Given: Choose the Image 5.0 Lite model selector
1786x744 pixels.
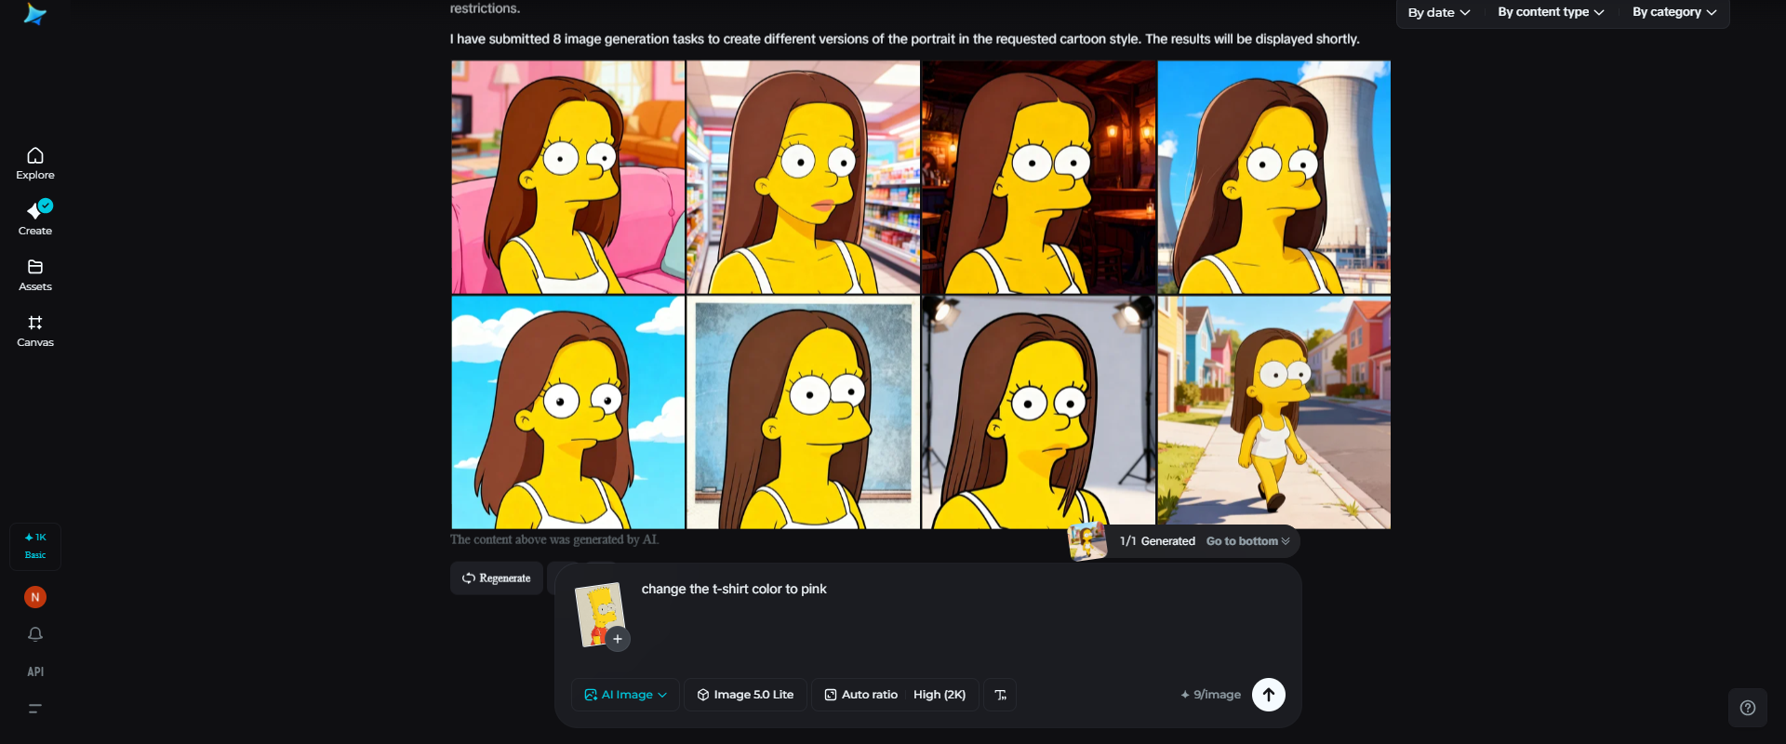Looking at the screenshot, I should pyautogui.click(x=745, y=695).
